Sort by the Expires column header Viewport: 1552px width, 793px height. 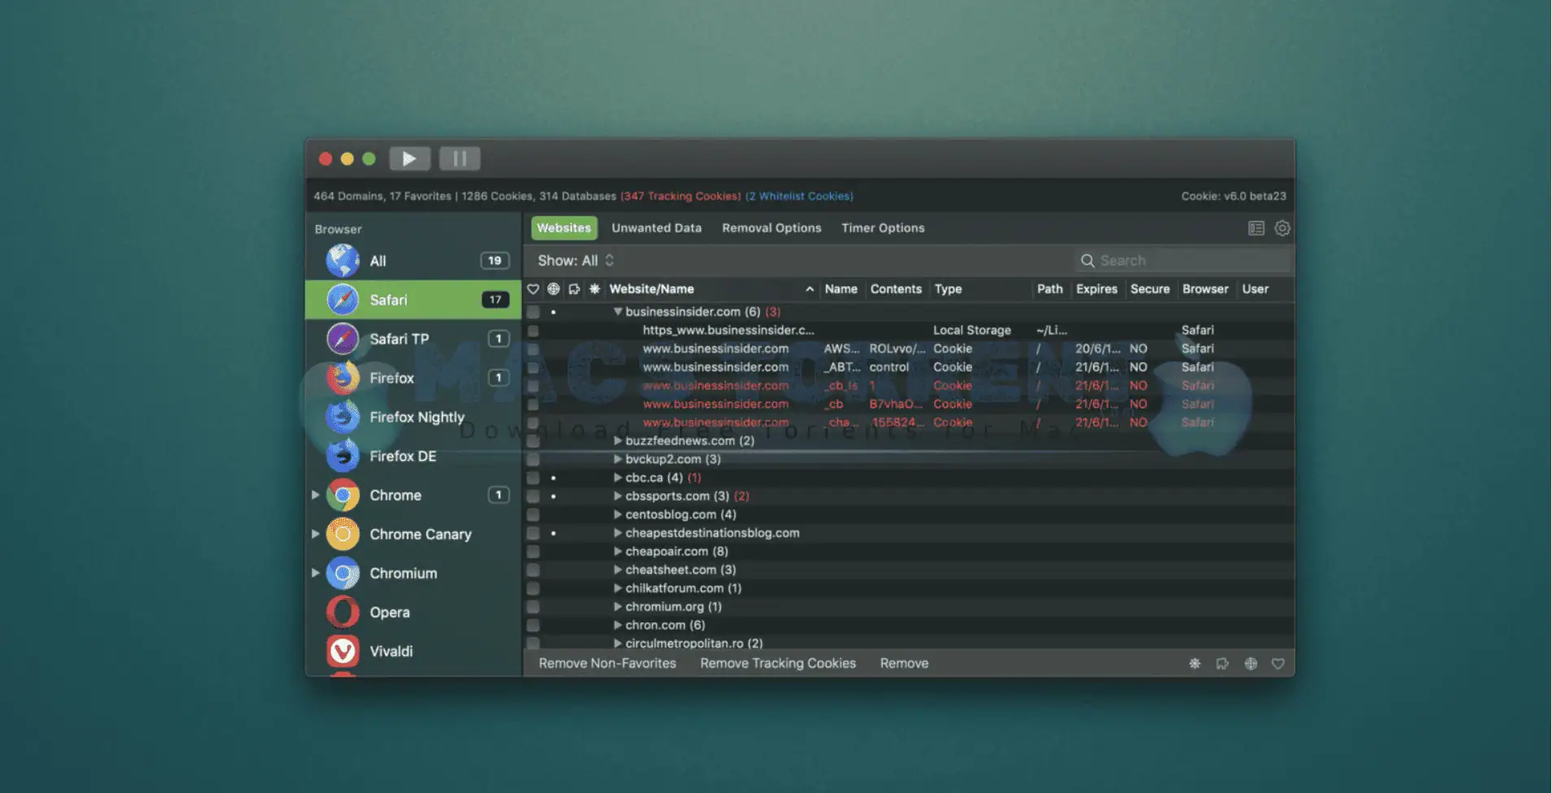1096,289
